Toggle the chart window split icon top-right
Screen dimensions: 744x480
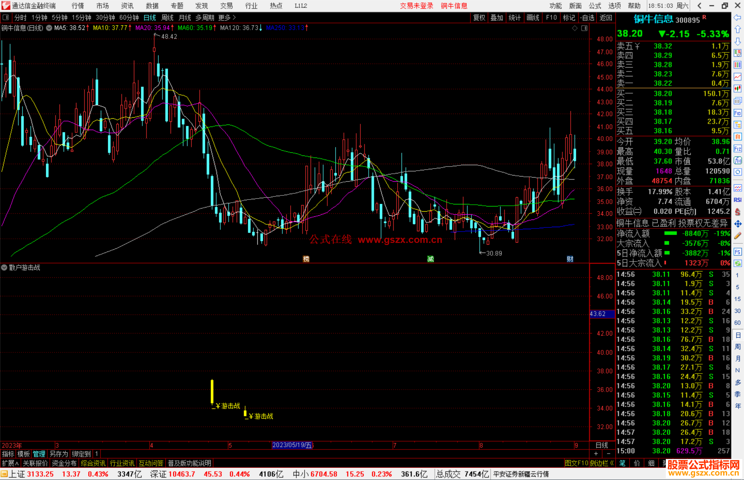[x=584, y=28]
